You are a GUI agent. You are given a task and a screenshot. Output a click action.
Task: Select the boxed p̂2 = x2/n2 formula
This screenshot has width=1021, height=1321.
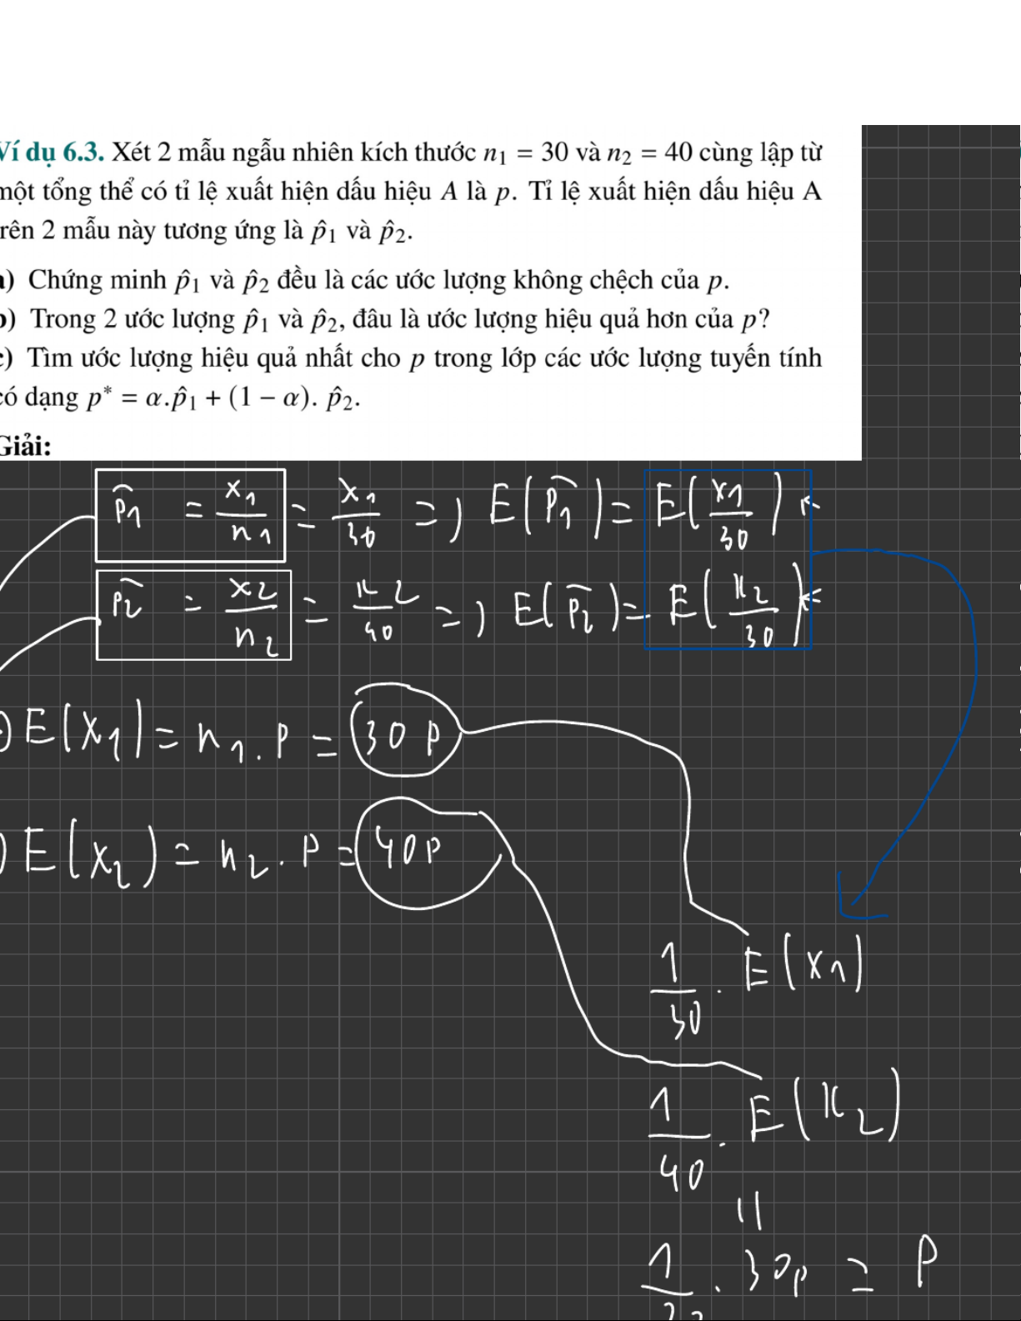click(x=193, y=615)
